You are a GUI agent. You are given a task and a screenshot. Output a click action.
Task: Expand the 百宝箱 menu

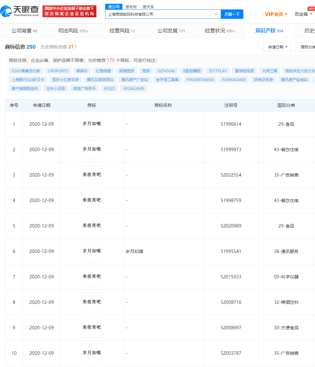pyautogui.click(x=303, y=14)
